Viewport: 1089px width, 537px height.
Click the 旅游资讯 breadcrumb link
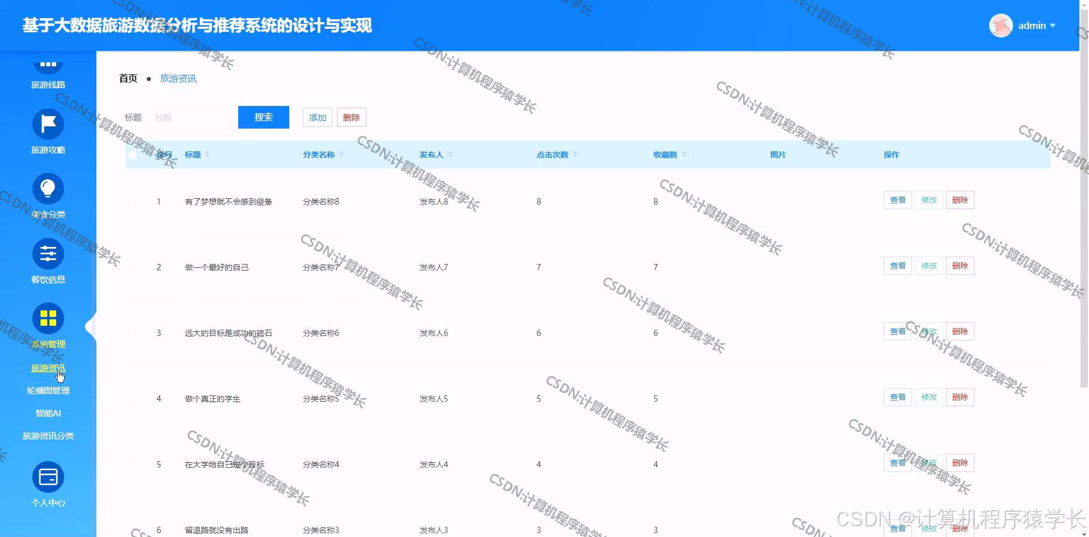[x=179, y=79]
